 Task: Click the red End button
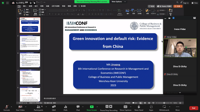(193, 108)
